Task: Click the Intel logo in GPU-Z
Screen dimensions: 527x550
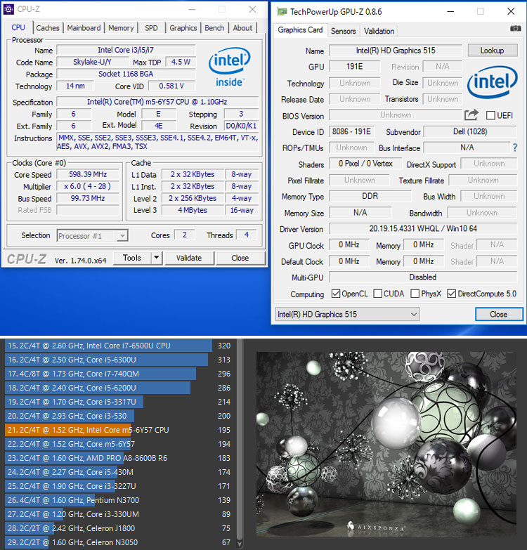Action: point(492,82)
